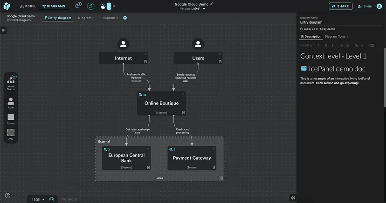Insert numbered list in description editor
This screenshot has height=203, width=386.
(x=341, y=46)
